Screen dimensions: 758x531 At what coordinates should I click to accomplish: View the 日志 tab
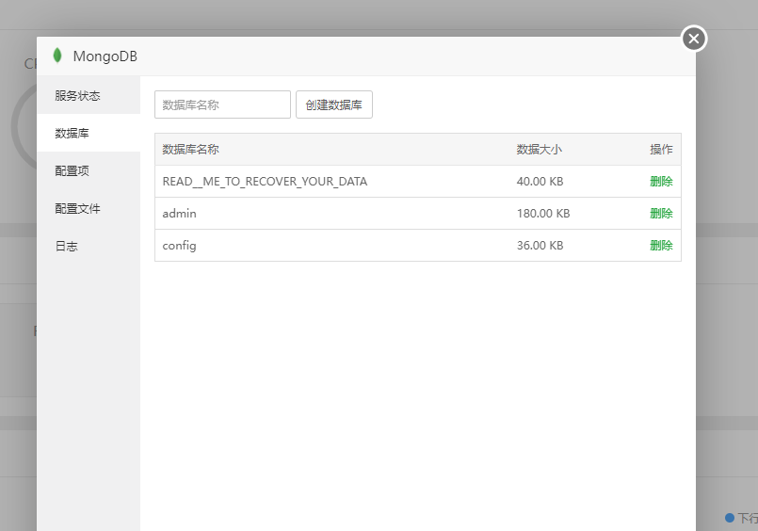pos(89,246)
